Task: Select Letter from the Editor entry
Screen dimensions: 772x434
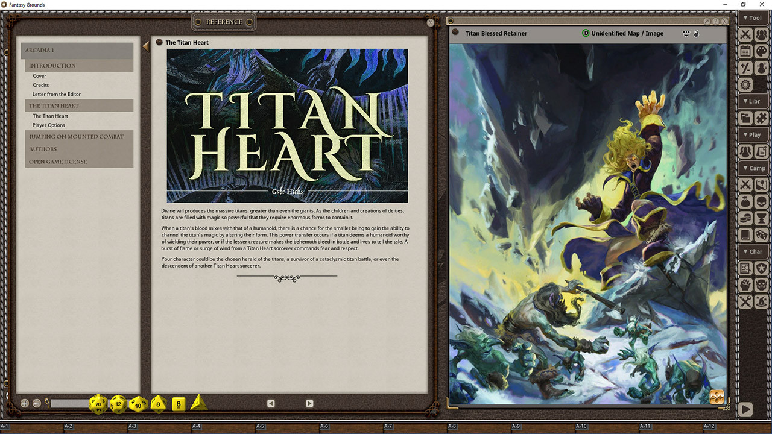Action: (57, 94)
